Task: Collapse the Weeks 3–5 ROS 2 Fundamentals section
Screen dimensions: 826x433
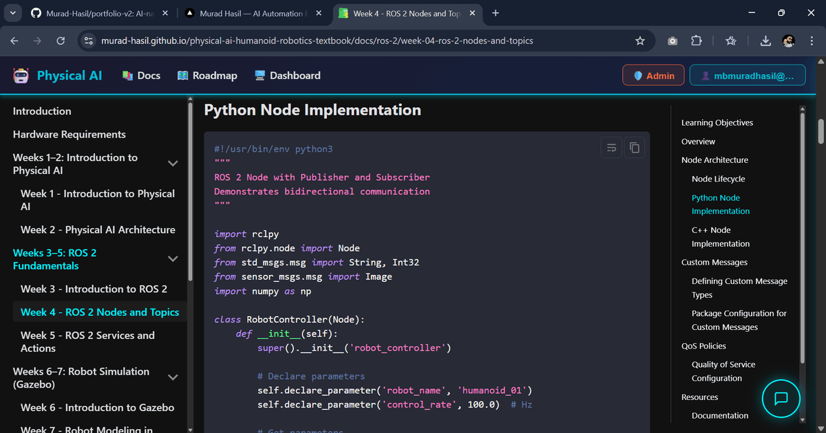Action: click(x=173, y=258)
